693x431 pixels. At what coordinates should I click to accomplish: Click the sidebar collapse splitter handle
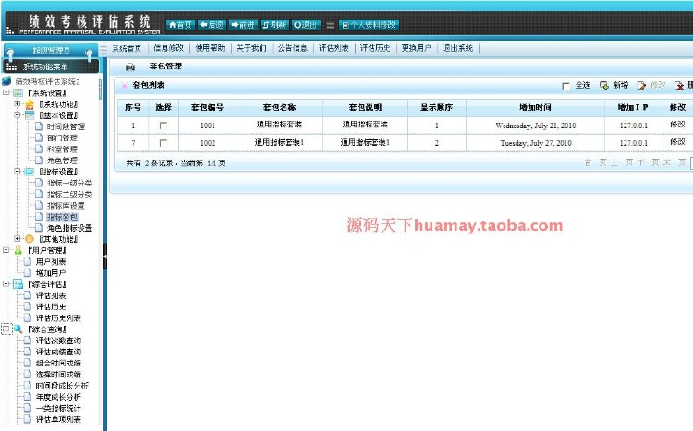(105, 256)
